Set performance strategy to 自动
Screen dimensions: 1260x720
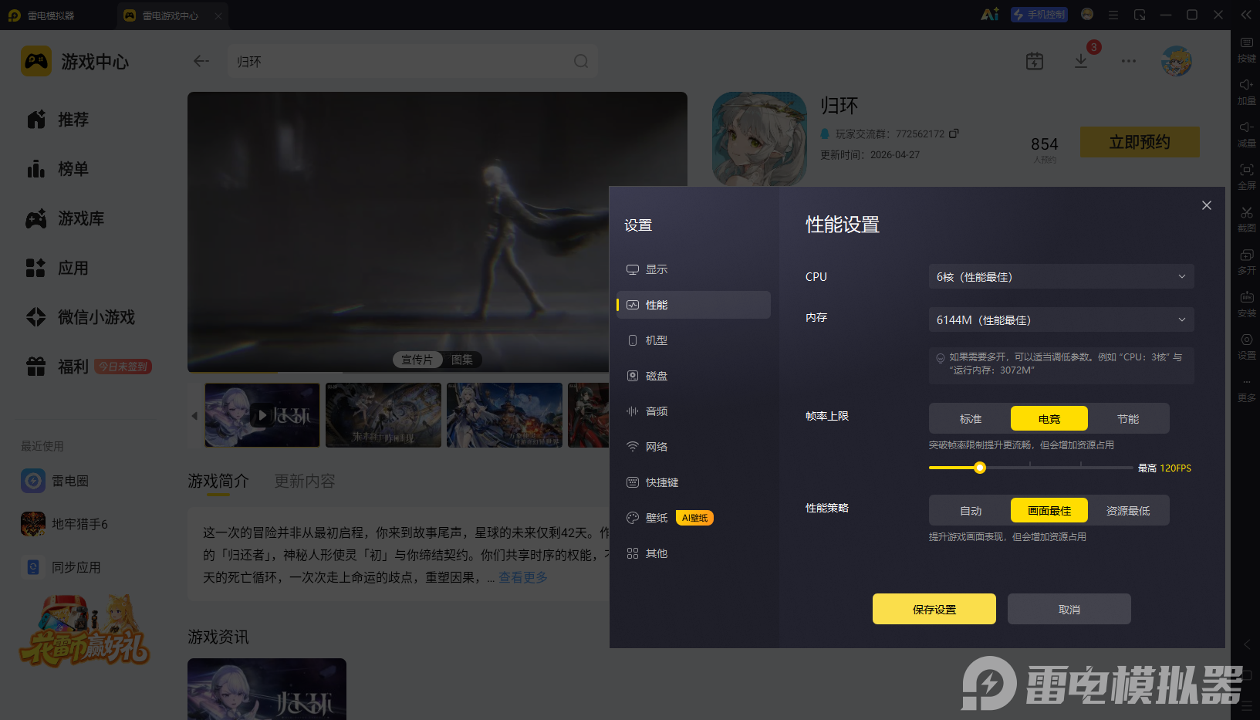(971, 510)
